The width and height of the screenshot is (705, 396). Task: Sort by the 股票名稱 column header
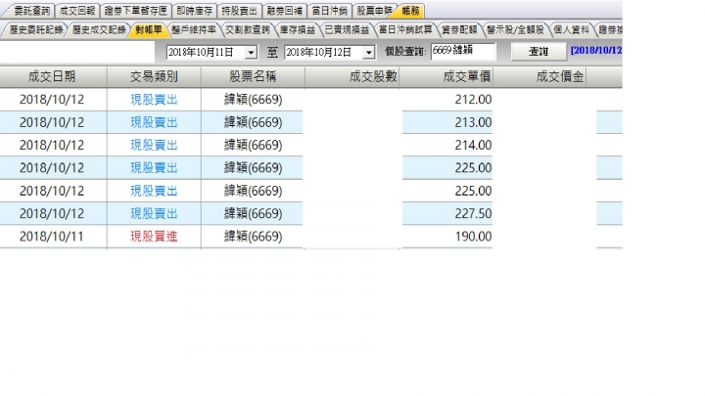(x=253, y=77)
